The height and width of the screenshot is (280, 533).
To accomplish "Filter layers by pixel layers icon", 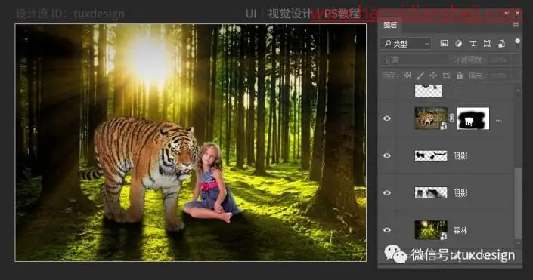I will click(444, 44).
